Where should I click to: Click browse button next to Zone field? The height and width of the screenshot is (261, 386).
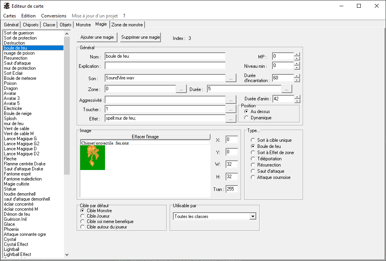point(181,89)
